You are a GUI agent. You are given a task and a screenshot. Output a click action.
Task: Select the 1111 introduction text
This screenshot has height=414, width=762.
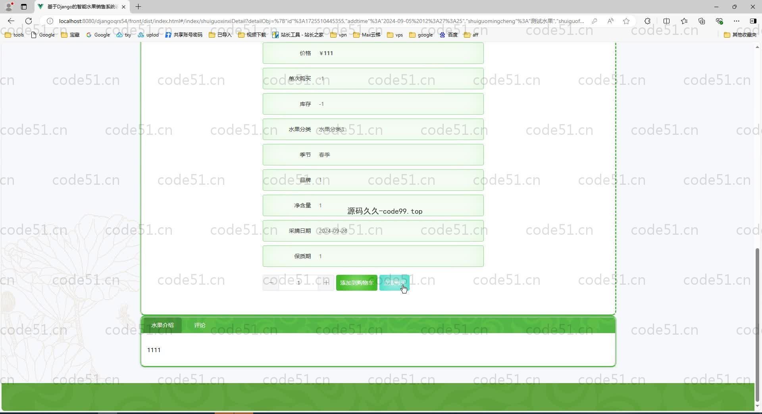[x=154, y=350]
